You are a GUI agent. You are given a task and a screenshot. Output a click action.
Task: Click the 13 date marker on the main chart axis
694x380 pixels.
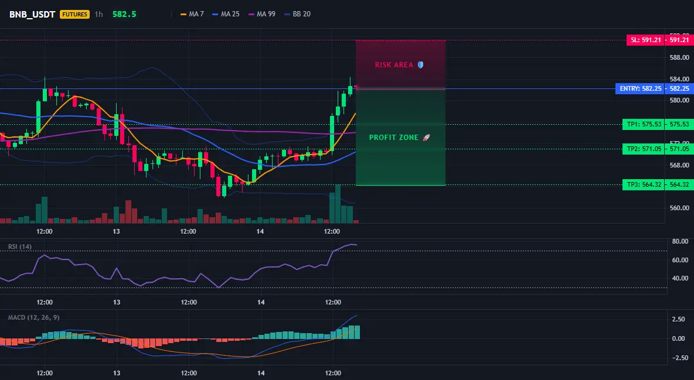117,231
